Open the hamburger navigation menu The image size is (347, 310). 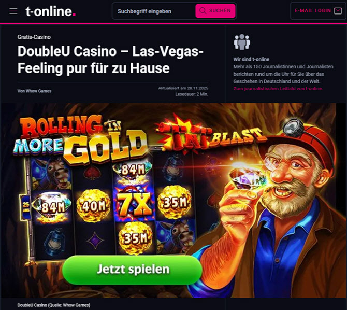pos(13,11)
